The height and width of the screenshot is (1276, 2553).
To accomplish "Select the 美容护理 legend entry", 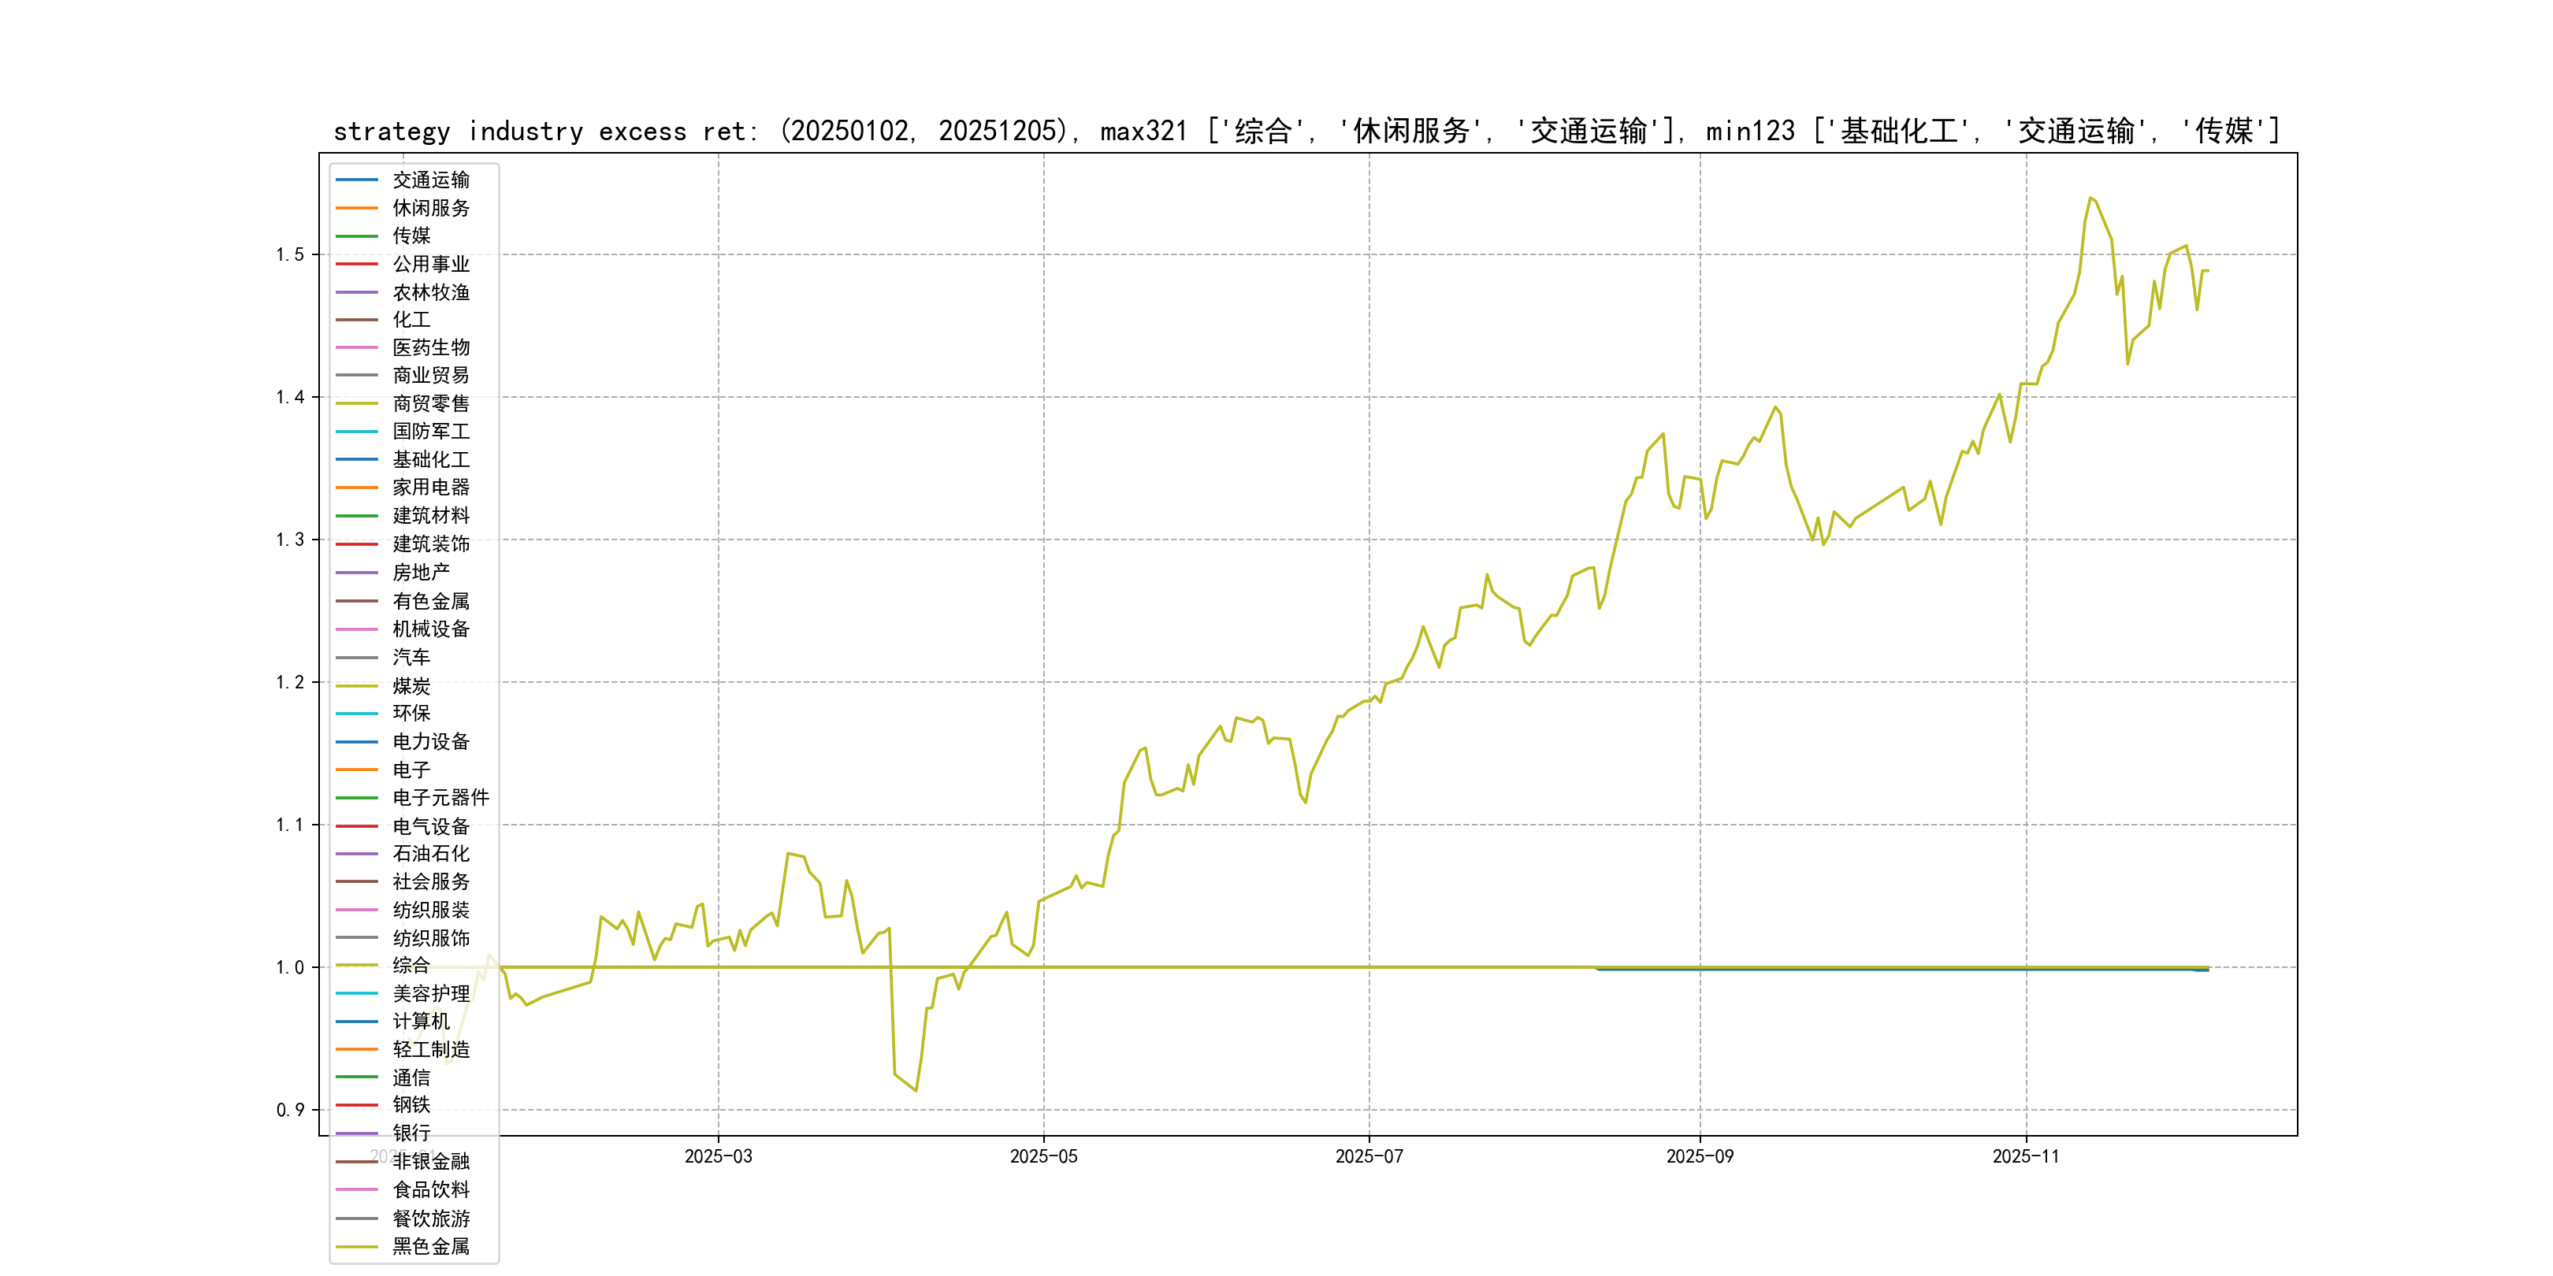I will [430, 994].
